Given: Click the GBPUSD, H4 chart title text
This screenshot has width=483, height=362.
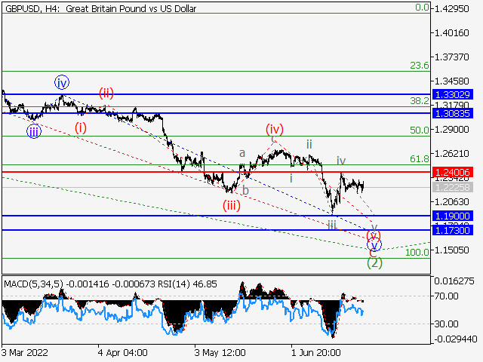Looking at the screenshot, I should [100, 8].
